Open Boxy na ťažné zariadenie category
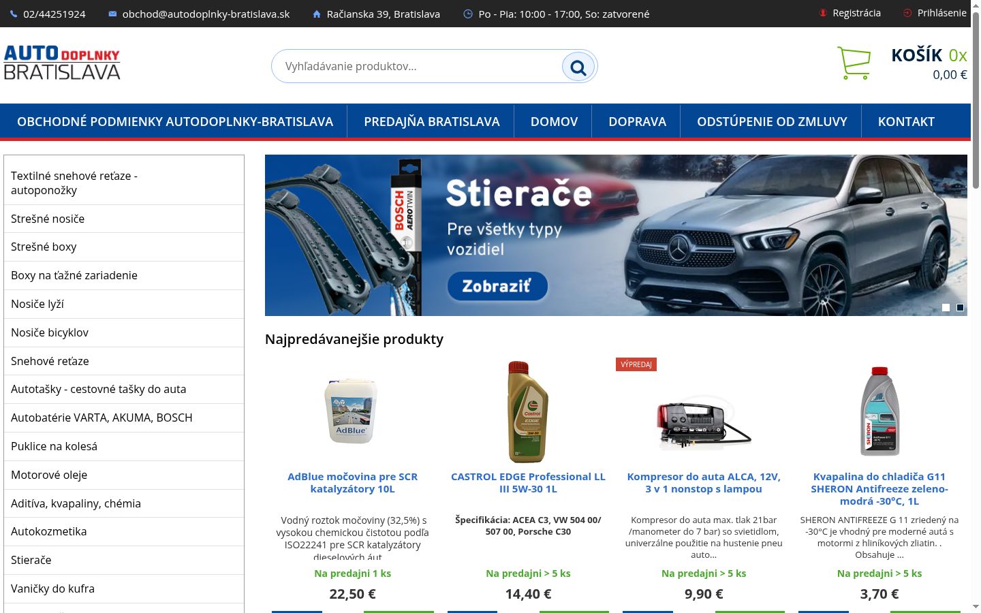 [x=124, y=275]
